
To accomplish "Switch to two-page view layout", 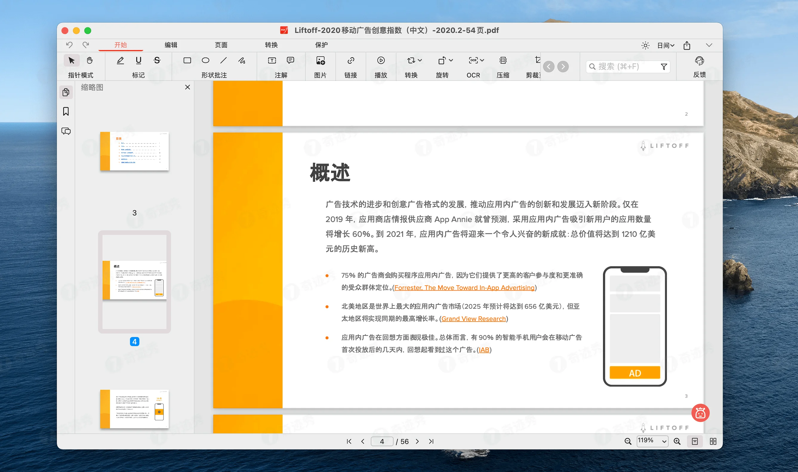I will [x=713, y=441].
